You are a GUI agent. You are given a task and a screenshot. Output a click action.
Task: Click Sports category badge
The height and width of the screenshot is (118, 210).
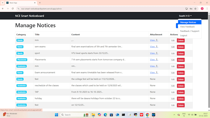click(20, 53)
